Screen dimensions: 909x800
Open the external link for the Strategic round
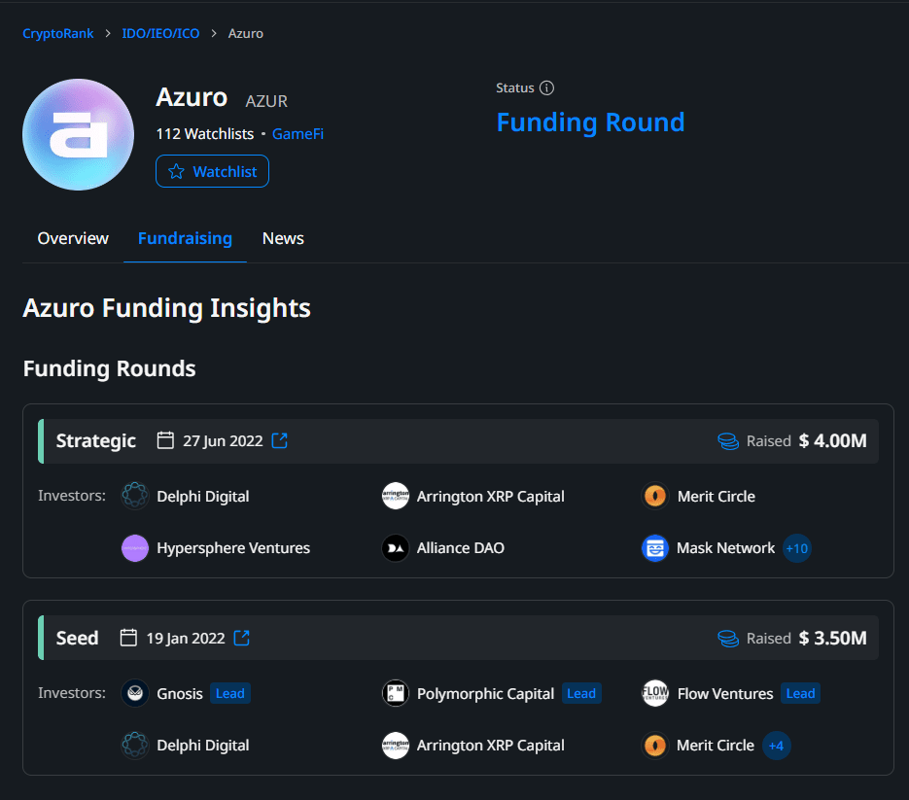click(279, 440)
